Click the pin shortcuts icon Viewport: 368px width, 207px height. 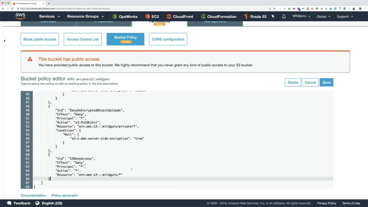click(273, 16)
